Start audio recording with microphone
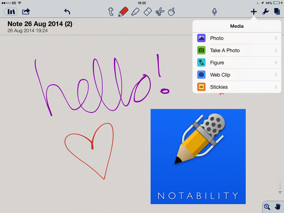The height and width of the screenshot is (213, 284). pos(214,12)
